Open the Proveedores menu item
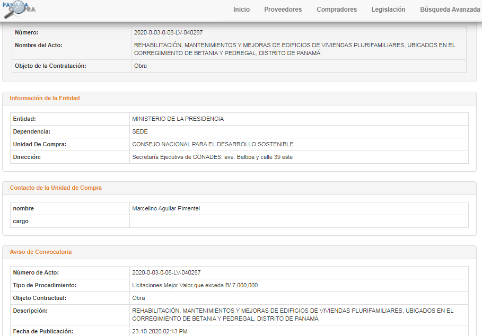This screenshot has height=336, width=482. click(x=283, y=10)
